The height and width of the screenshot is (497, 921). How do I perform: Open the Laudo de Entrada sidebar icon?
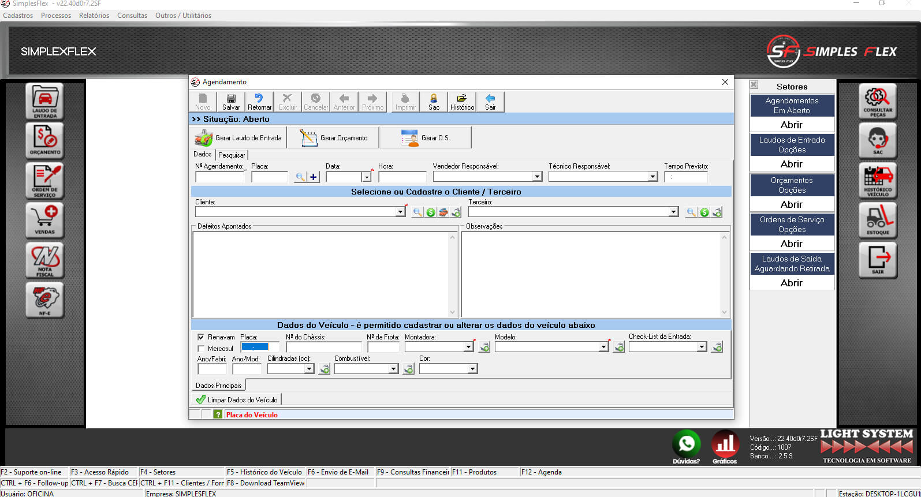pos(45,101)
